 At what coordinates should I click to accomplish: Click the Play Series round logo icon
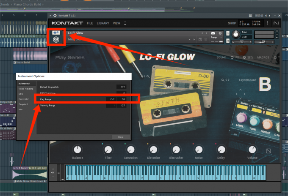tap(56, 40)
